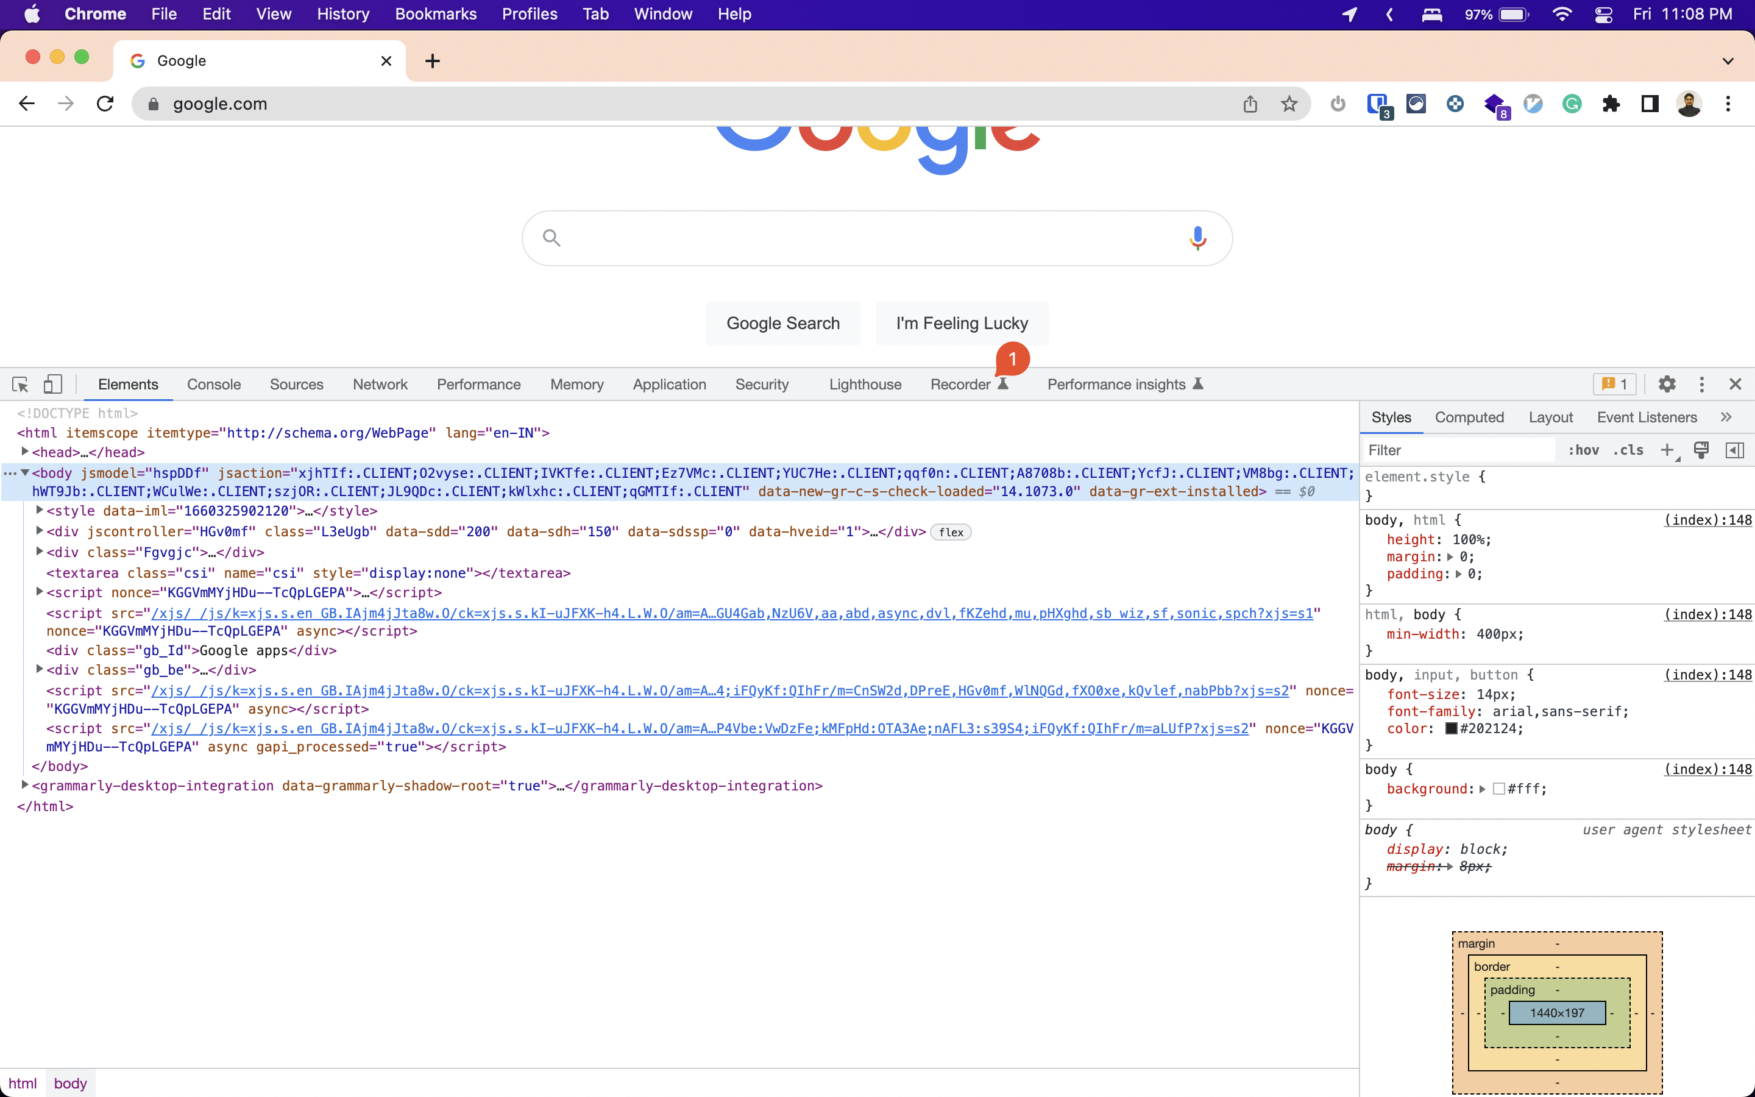Open the Layout pane tab

click(x=1550, y=417)
